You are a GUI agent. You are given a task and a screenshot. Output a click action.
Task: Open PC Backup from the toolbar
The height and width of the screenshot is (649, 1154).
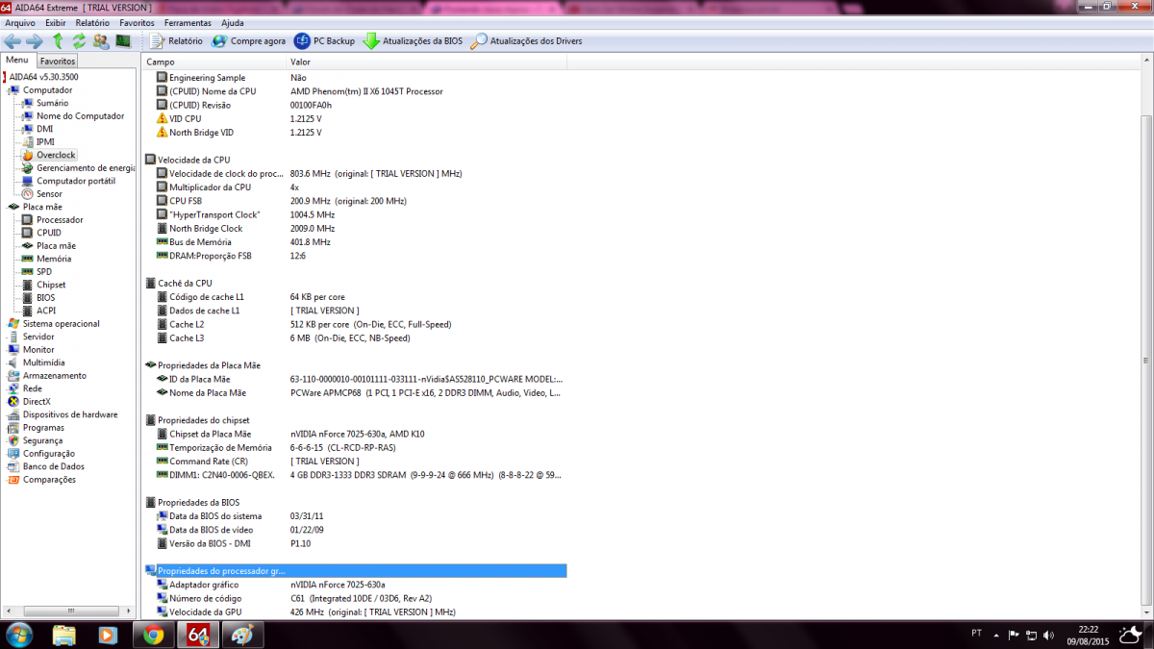coord(324,41)
